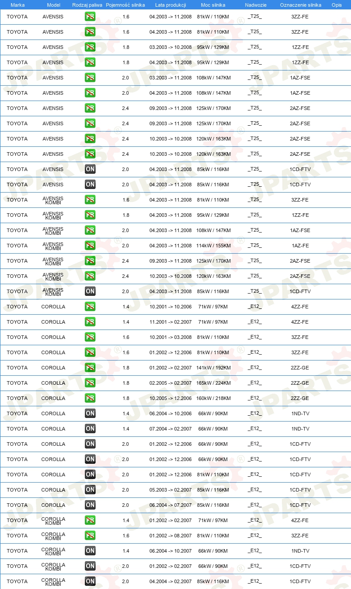351x589 pixels.
Task: Click diesel icon in Corolla 2.0 81kW row
Action: click(x=90, y=475)
